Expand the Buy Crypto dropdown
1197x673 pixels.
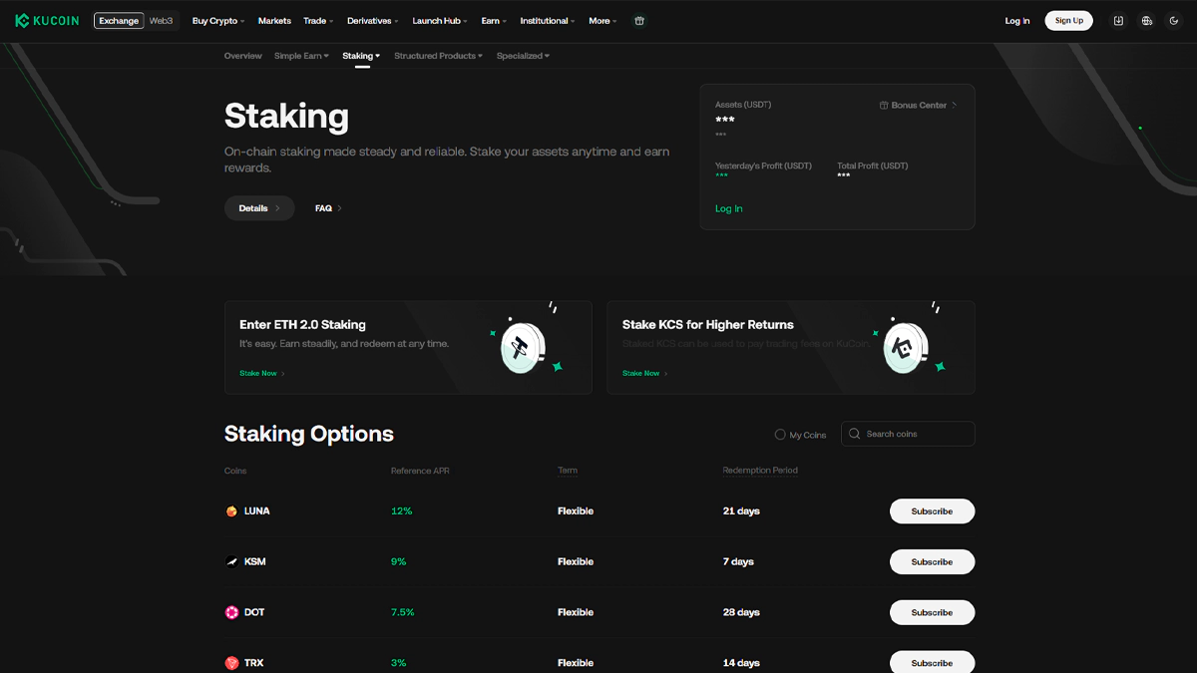coord(218,21)
